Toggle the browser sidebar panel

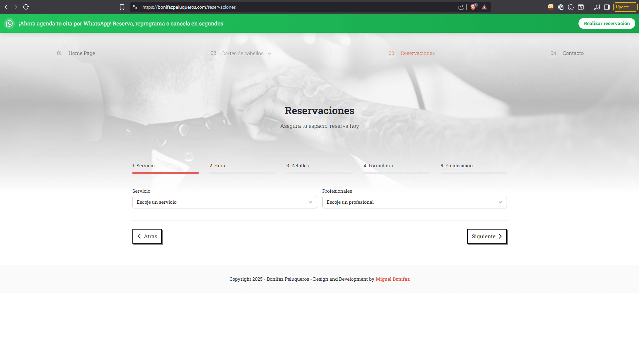[607, 7]
